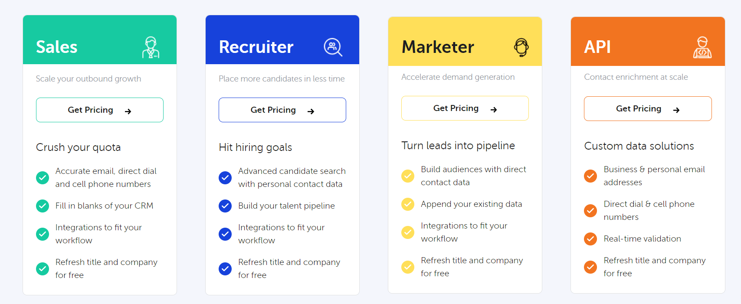The image size is (741, 304).
Task: Click the yellow checkmark beside Append your existing data
Action: pos(408,204)
